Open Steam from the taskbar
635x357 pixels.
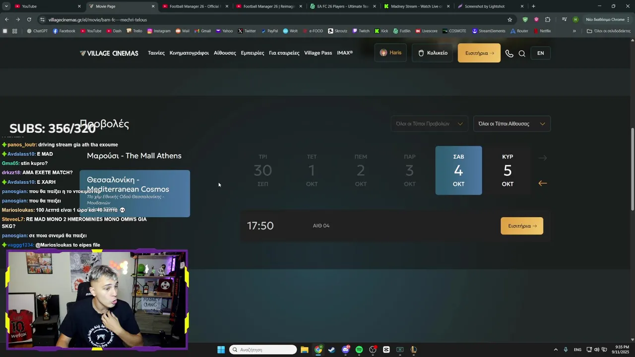(x=331, y=350)
